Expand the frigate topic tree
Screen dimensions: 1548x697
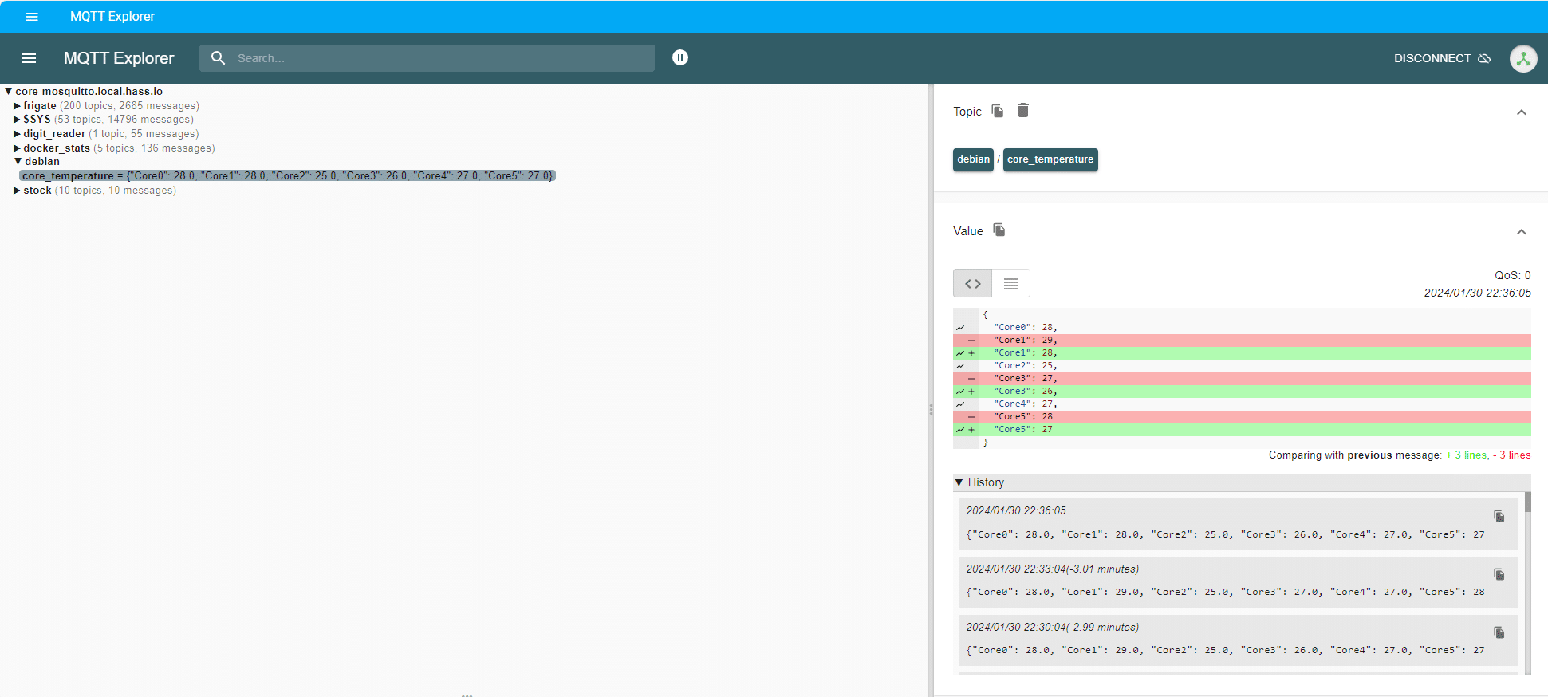click(x=17, y=106)
